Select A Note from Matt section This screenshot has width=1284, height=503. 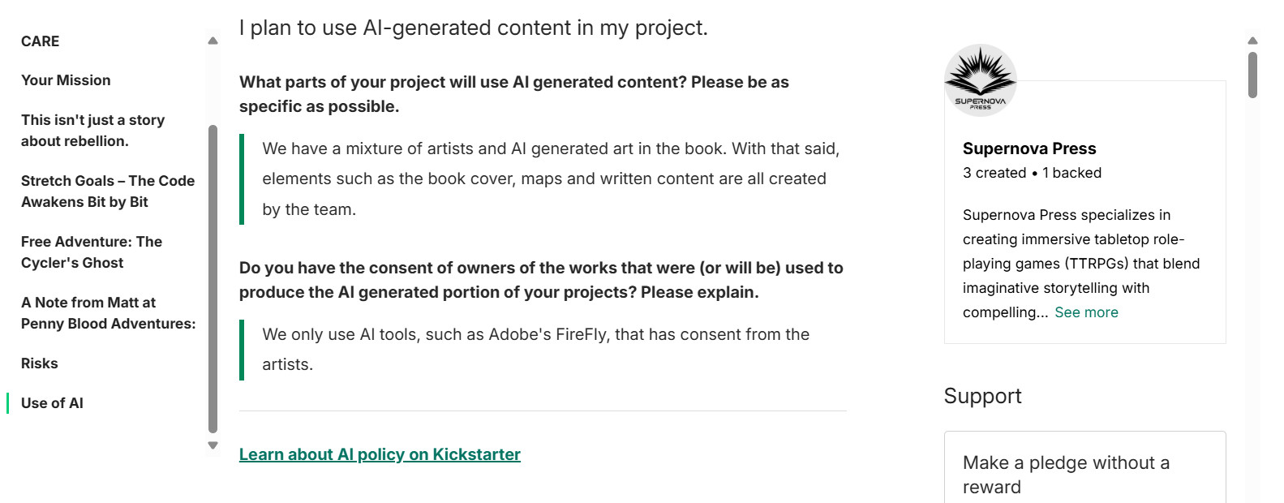tap(108, 313)
